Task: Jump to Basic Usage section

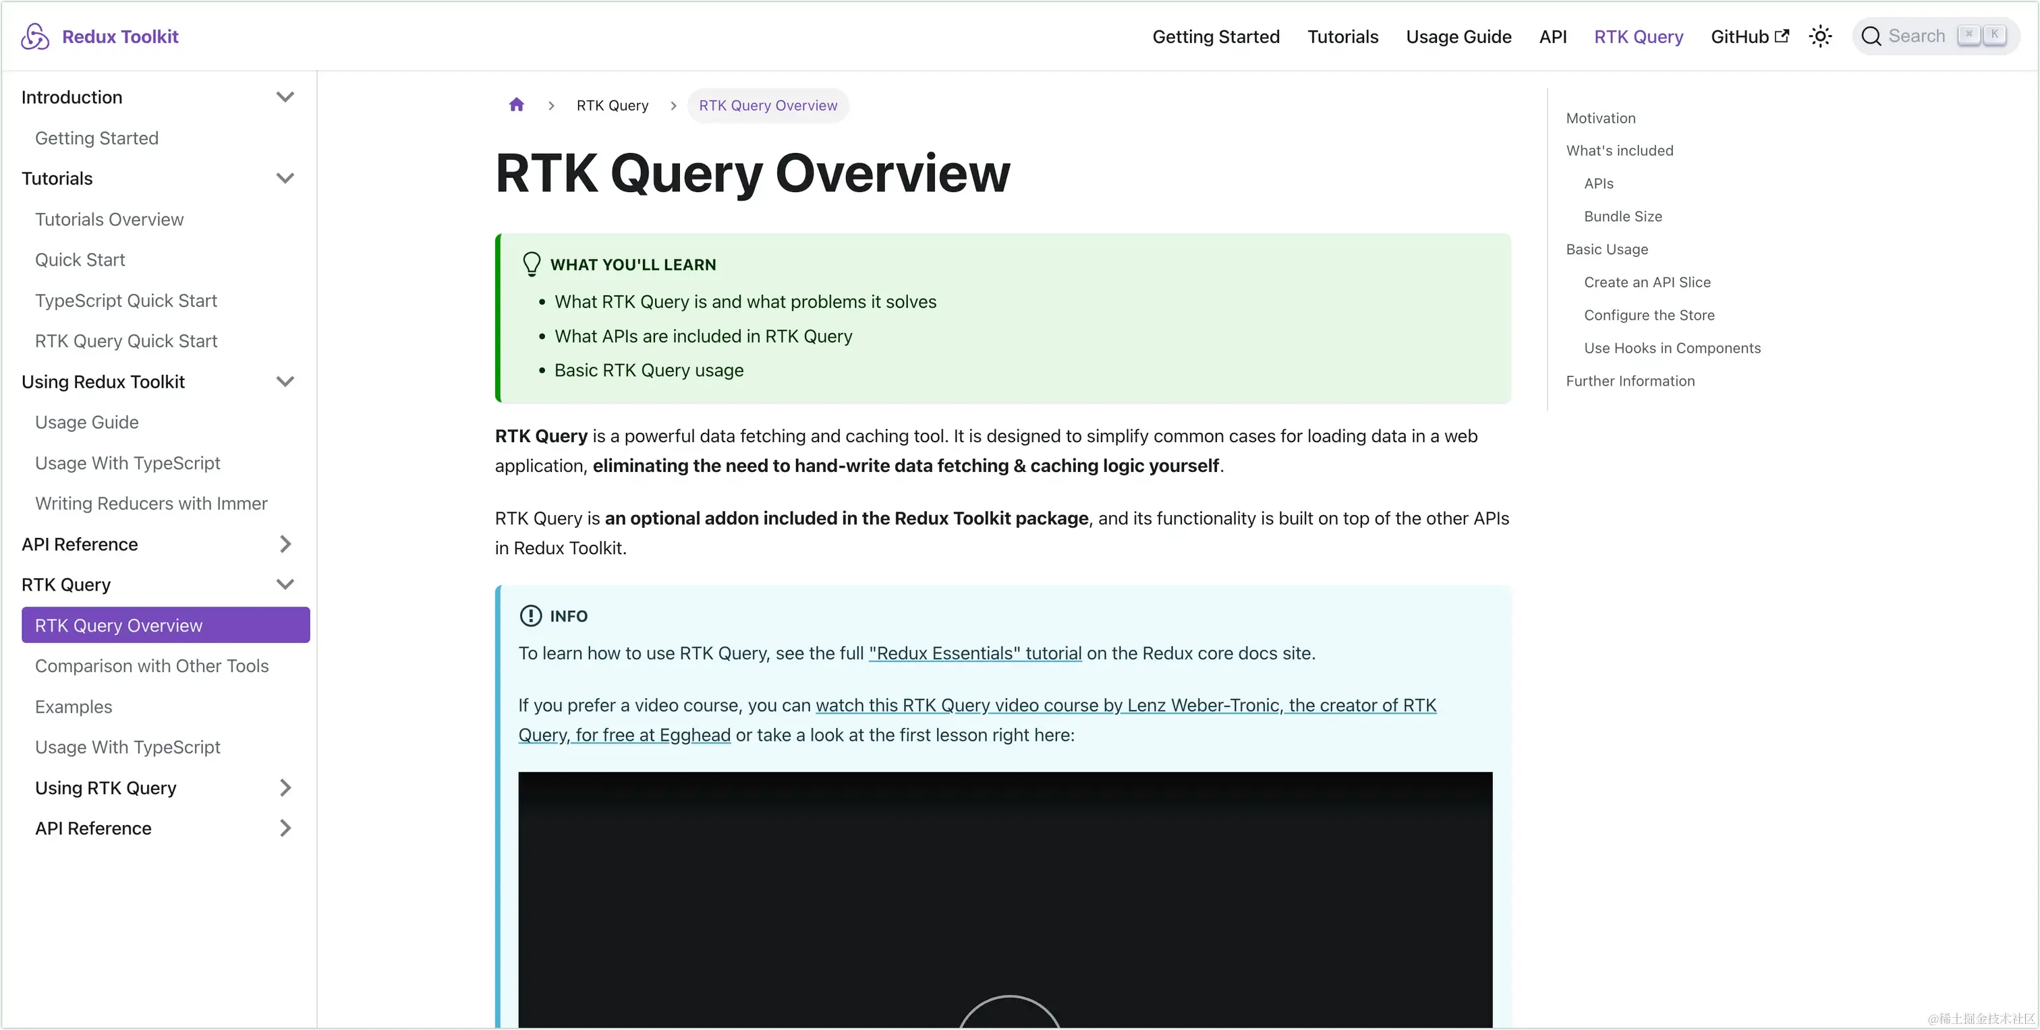Action: pos(1607,249)
